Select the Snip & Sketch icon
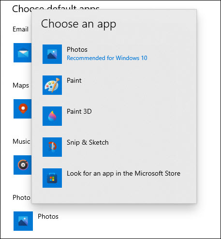The height and width of the screenshot is (239, 221). point(52,147)
